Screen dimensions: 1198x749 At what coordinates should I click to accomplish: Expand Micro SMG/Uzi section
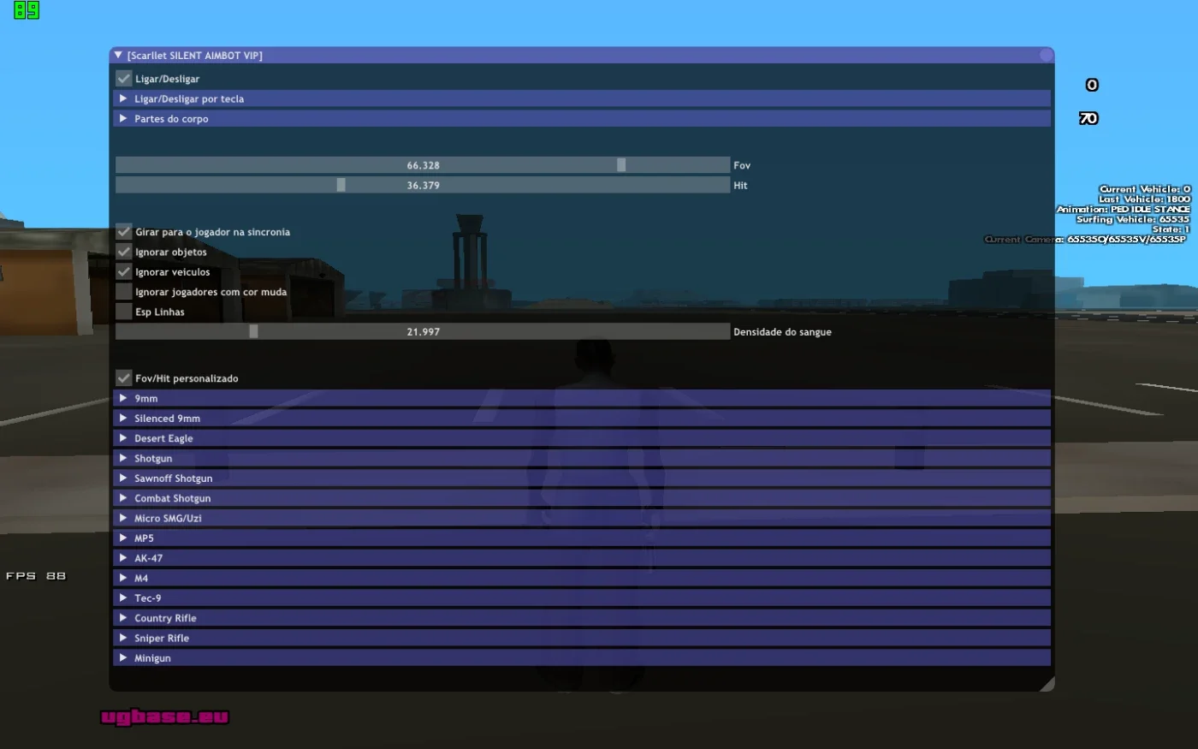click(x=582, y=518)
